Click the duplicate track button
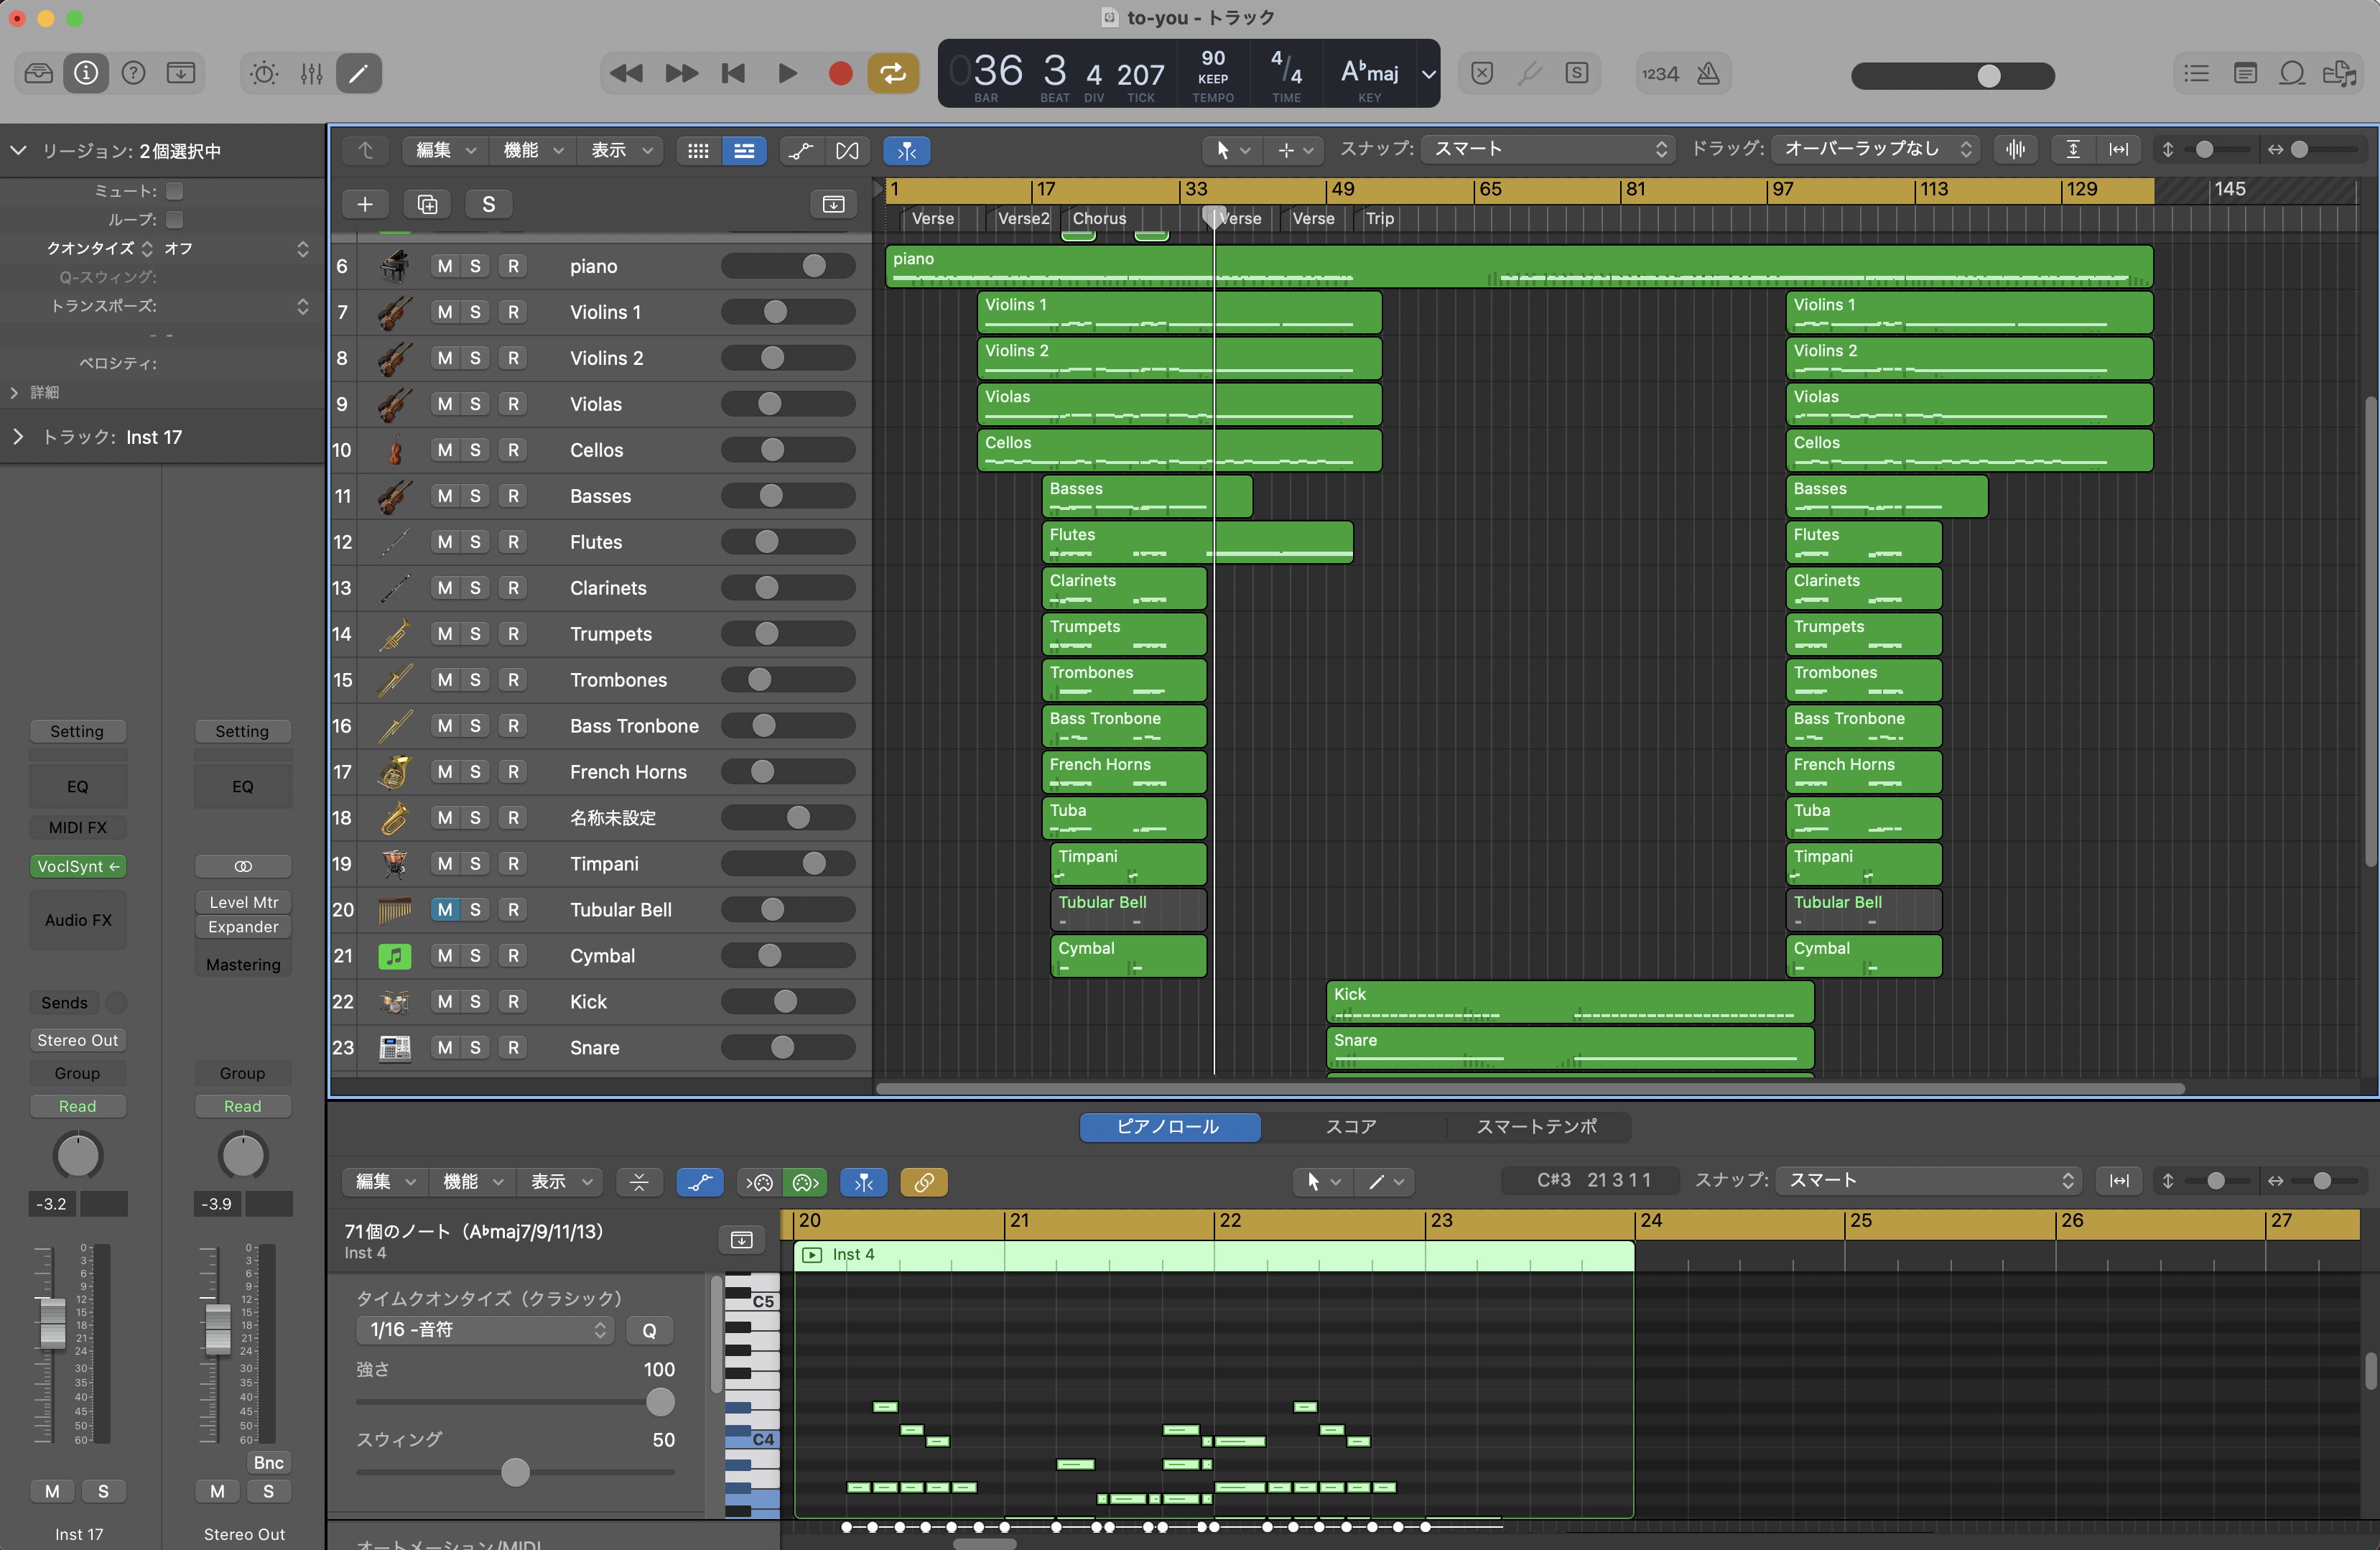 pyautogui.click(x=427, y=205)
